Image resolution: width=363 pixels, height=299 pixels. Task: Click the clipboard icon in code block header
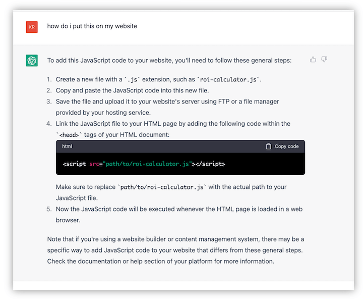click(x=269, y=146)
